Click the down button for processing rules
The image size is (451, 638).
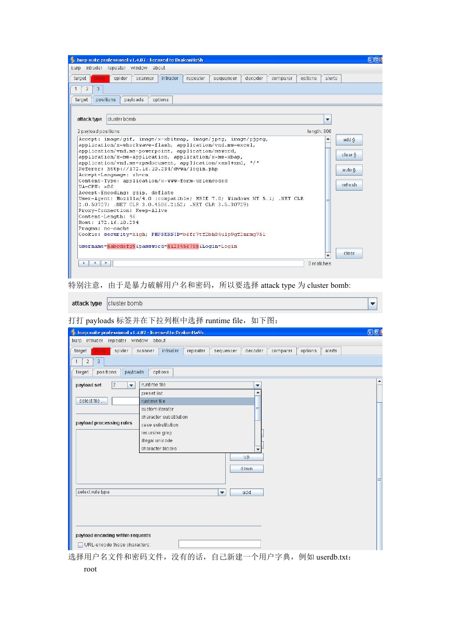pos(247,469)
